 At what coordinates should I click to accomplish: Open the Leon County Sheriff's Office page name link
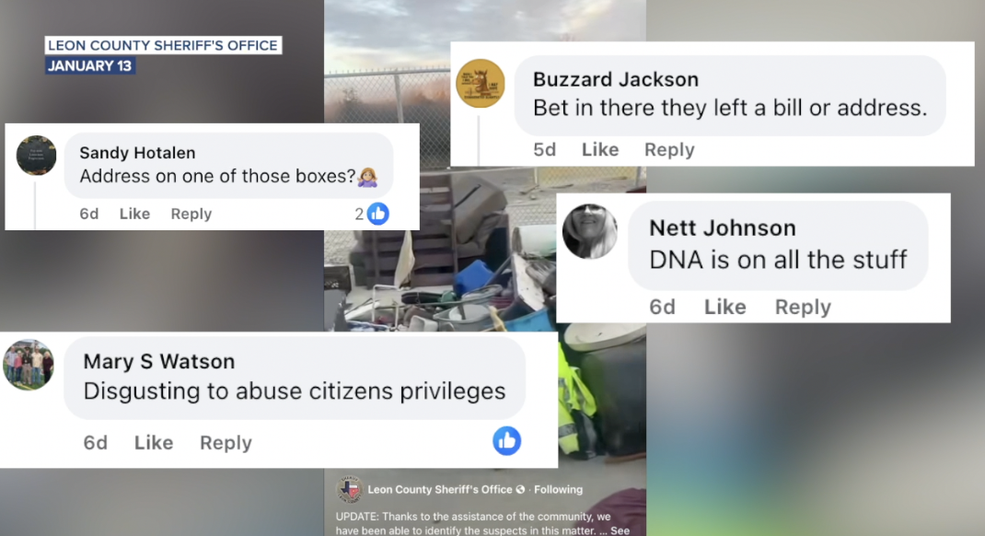coord(440,490)
